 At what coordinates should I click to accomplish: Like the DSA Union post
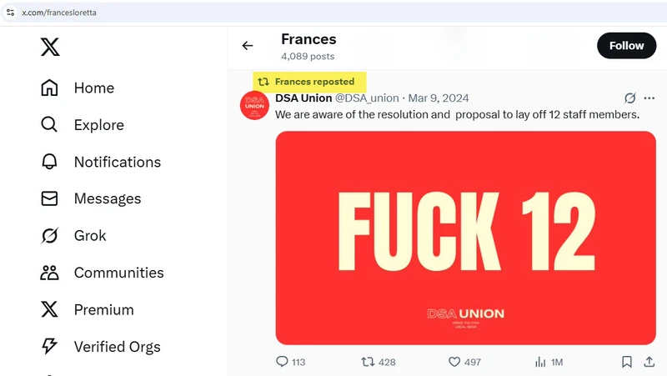pyautogui.click(x=454, y=362)
